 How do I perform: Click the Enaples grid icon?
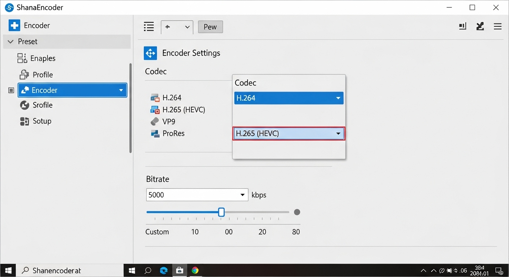(22, 58)
